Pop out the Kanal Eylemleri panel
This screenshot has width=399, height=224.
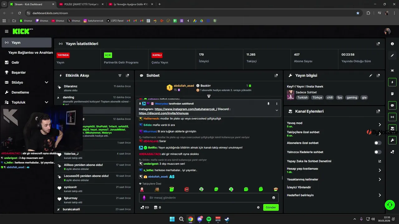[x=378, y=111]
